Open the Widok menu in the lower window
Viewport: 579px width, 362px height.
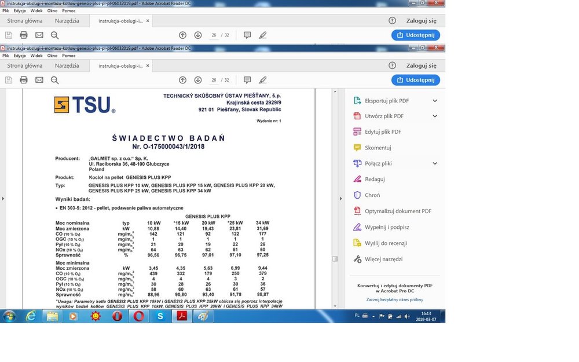coord(36,56)
